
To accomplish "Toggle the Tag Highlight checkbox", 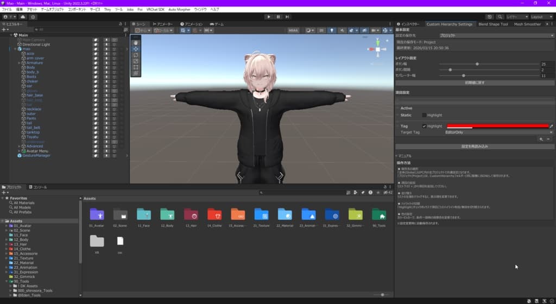I will point(424,126).
